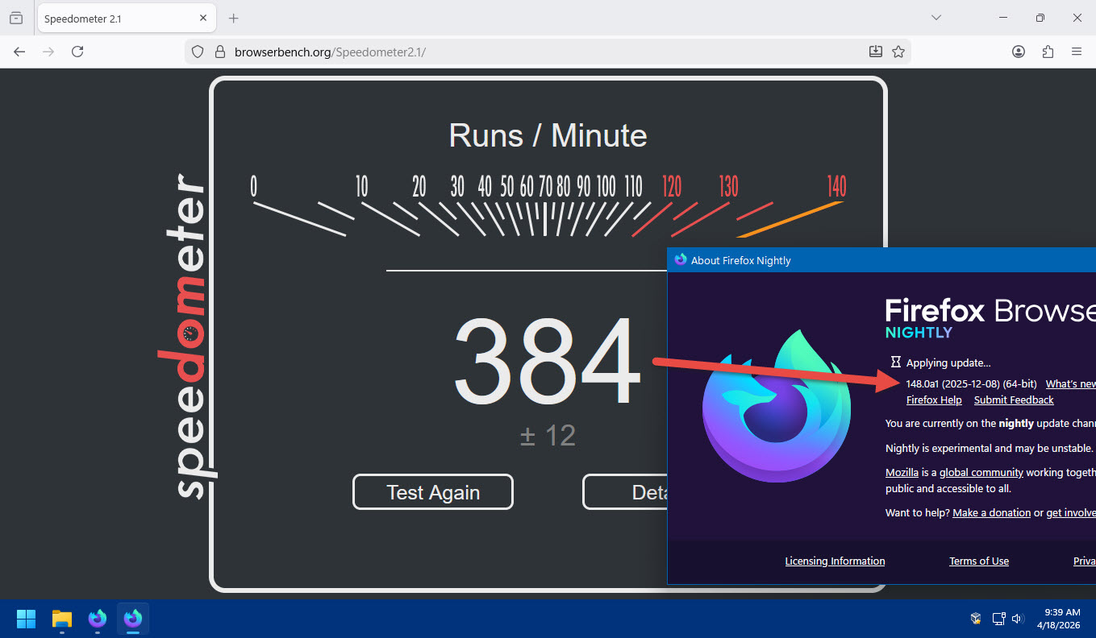The width and height of the screenshot is (1096, 638).
Task: Go back to previous page
Action: click(x=19, y=52)
